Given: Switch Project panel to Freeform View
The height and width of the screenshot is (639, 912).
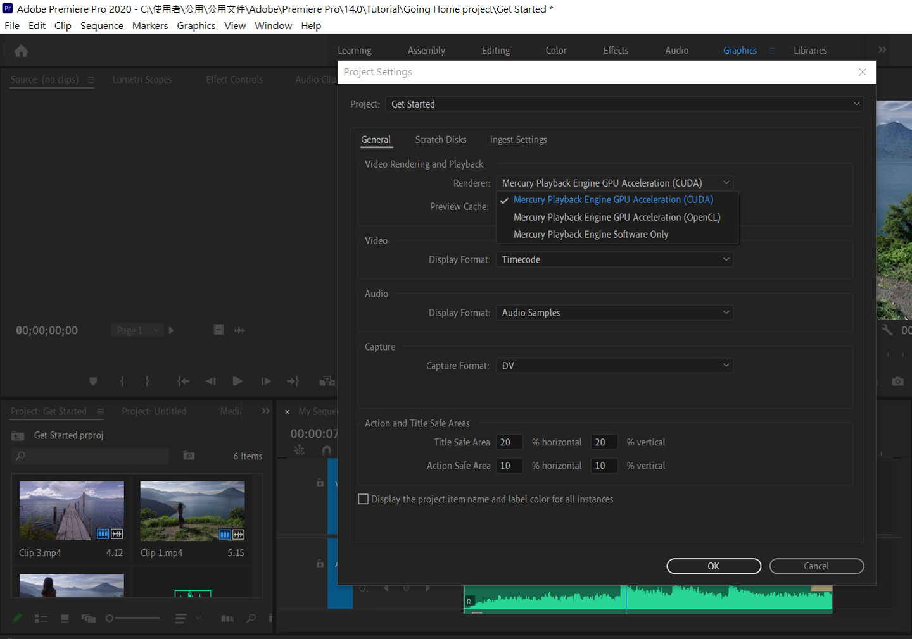Looking at the screenshot, I should coord(89,618).
